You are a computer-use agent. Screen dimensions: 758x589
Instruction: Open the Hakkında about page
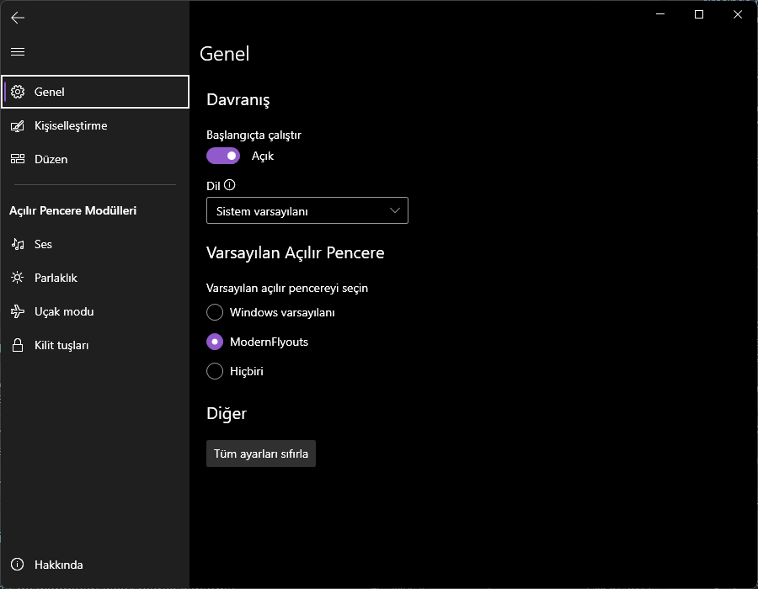coord(59,565)
